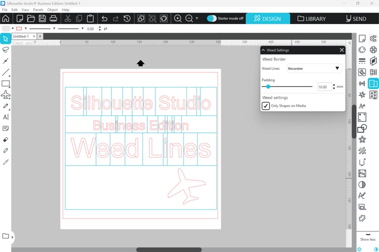This screenshot has width=379, height=252.
Task: Expand the library folder flyout arrow
Action: pyautogui.click(x=13, y=236)
